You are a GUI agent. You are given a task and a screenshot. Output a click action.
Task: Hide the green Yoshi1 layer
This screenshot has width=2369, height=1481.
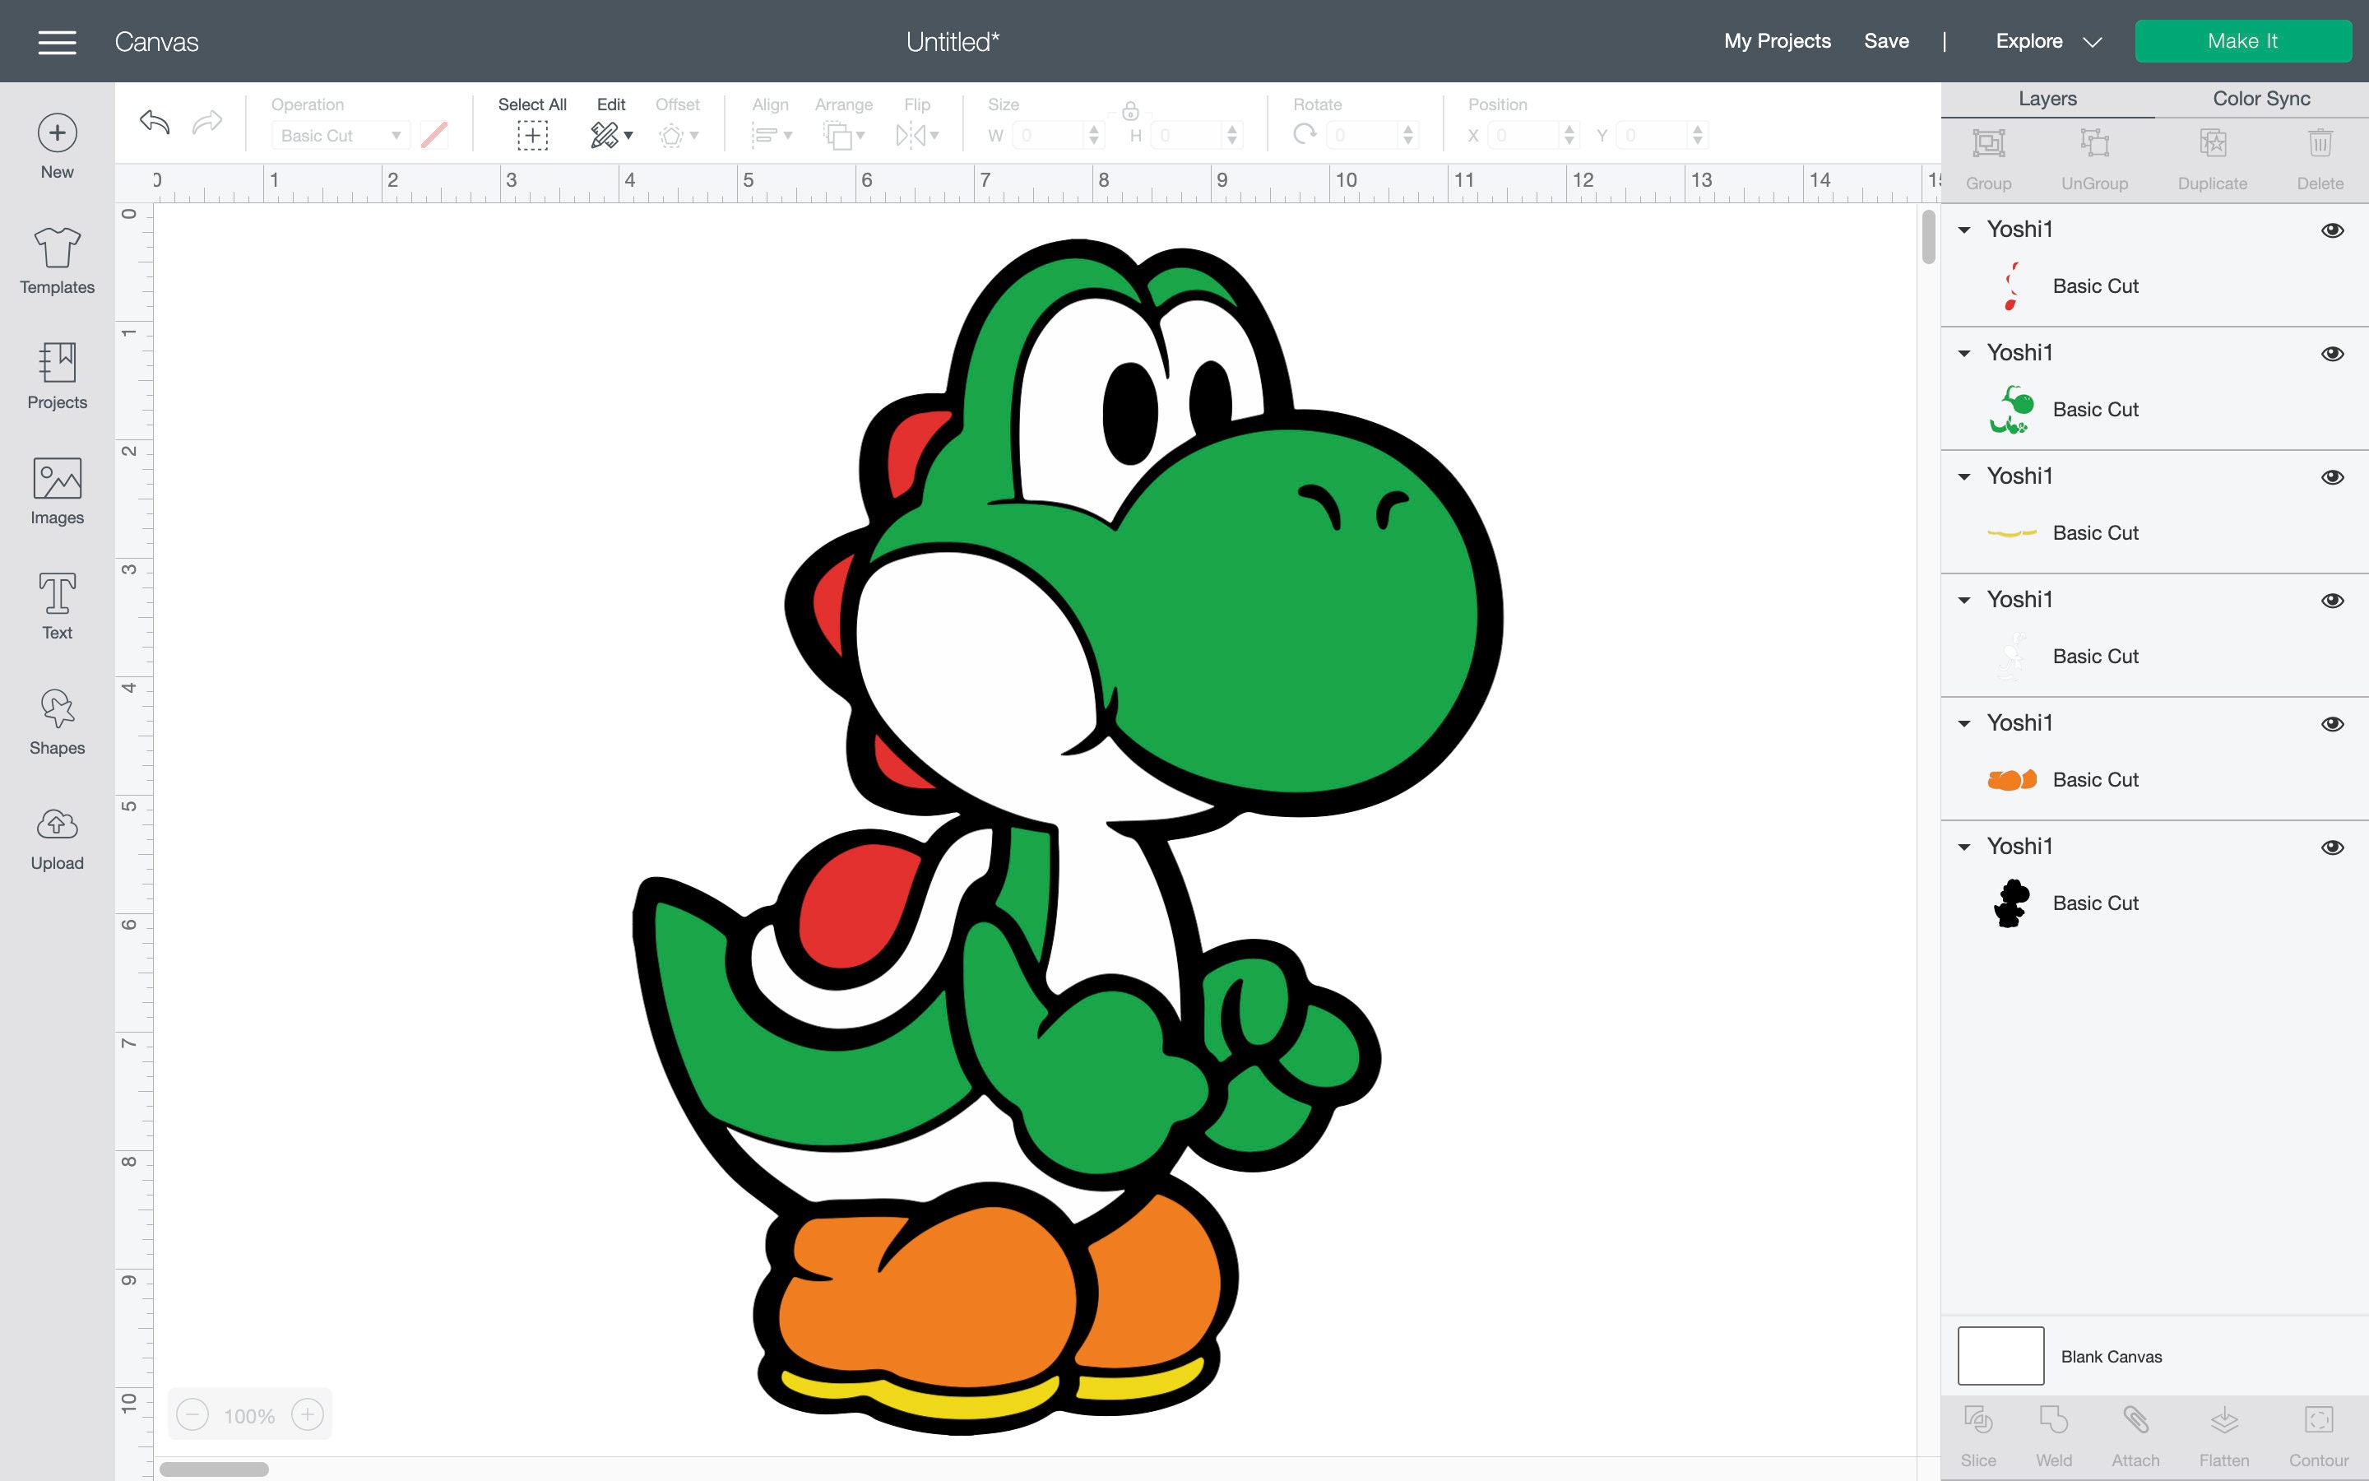pos(2333,354)
